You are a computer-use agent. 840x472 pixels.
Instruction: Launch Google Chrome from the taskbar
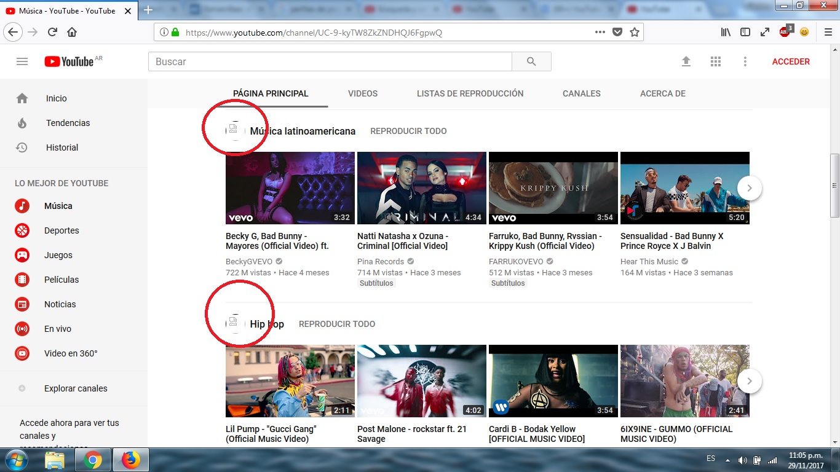point(92,460)
